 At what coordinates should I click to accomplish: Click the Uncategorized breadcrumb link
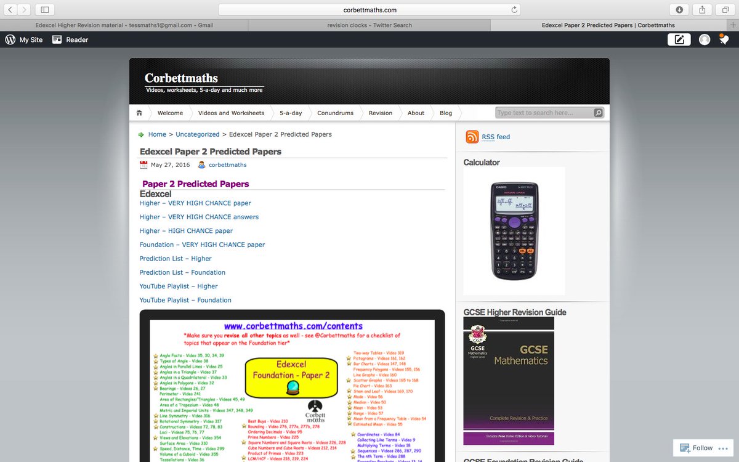pyautogui.click(x=198, y=134)
